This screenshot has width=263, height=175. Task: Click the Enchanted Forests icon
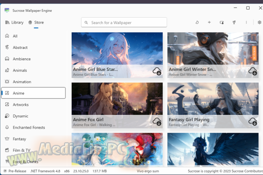7,127
